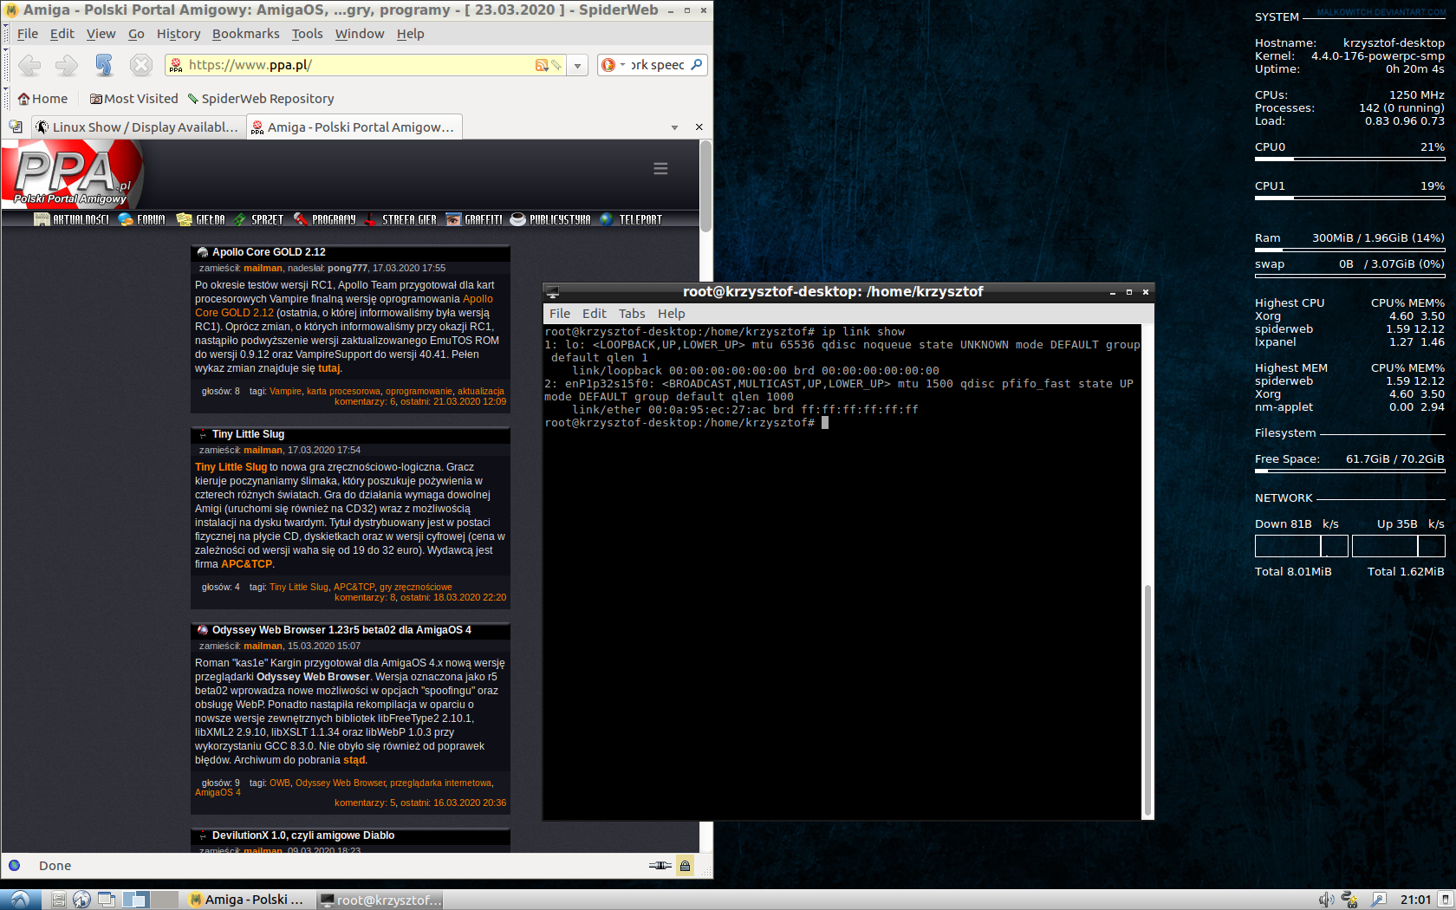Open the address bar history dropdown
Screen dimensions: 1456x910
coord(578,65)
